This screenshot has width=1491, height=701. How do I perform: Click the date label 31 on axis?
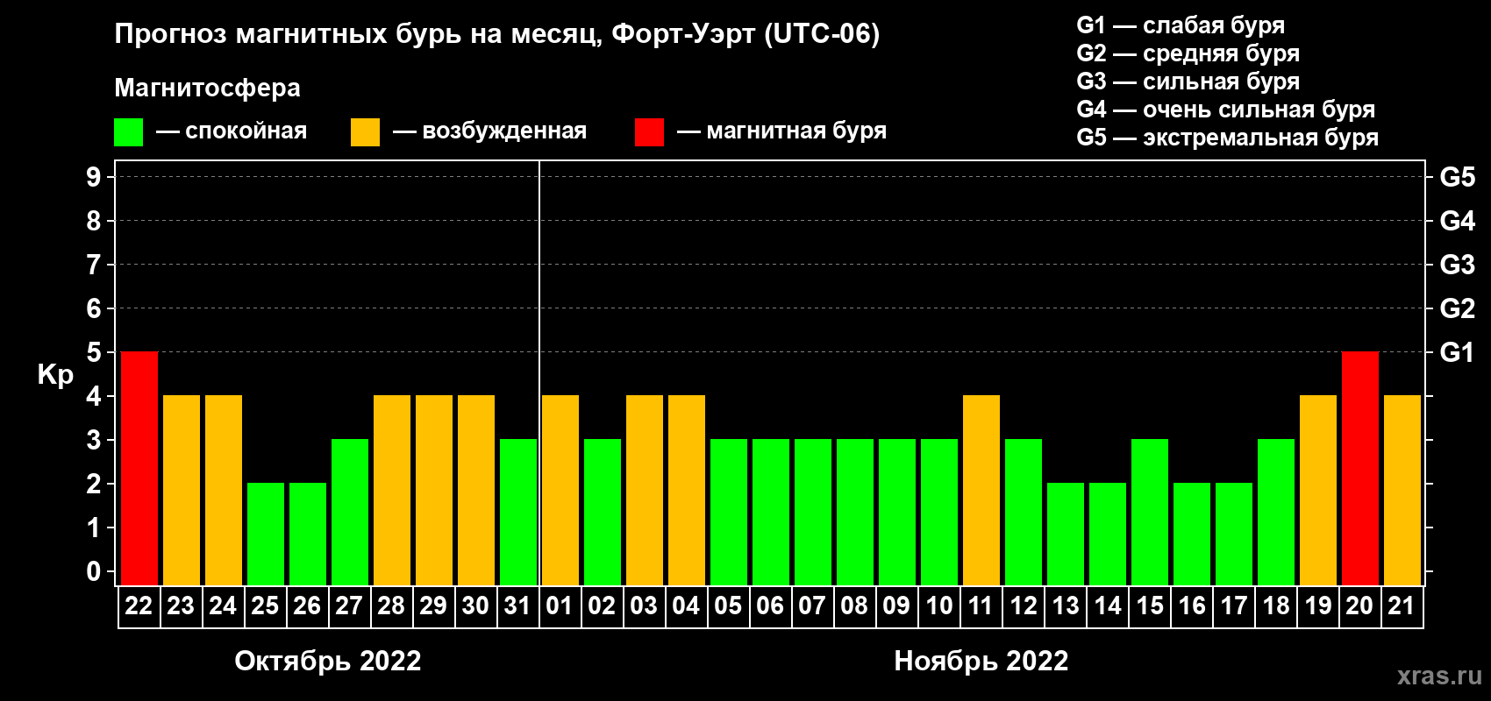(x=517, y=606)
